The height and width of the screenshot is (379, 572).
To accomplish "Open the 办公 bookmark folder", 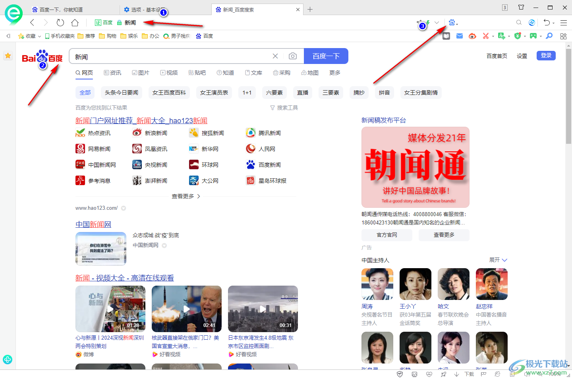I will tap(151, 36).
